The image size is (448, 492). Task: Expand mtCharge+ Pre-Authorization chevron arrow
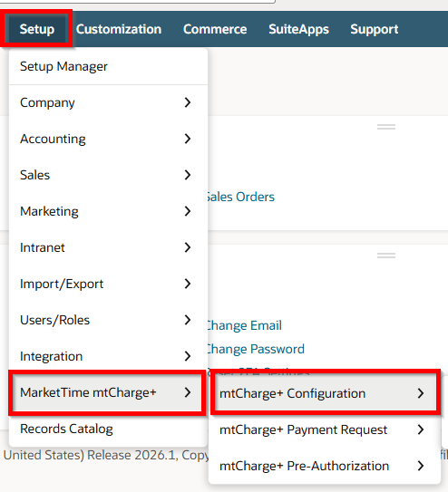click(x=421, y=466)
